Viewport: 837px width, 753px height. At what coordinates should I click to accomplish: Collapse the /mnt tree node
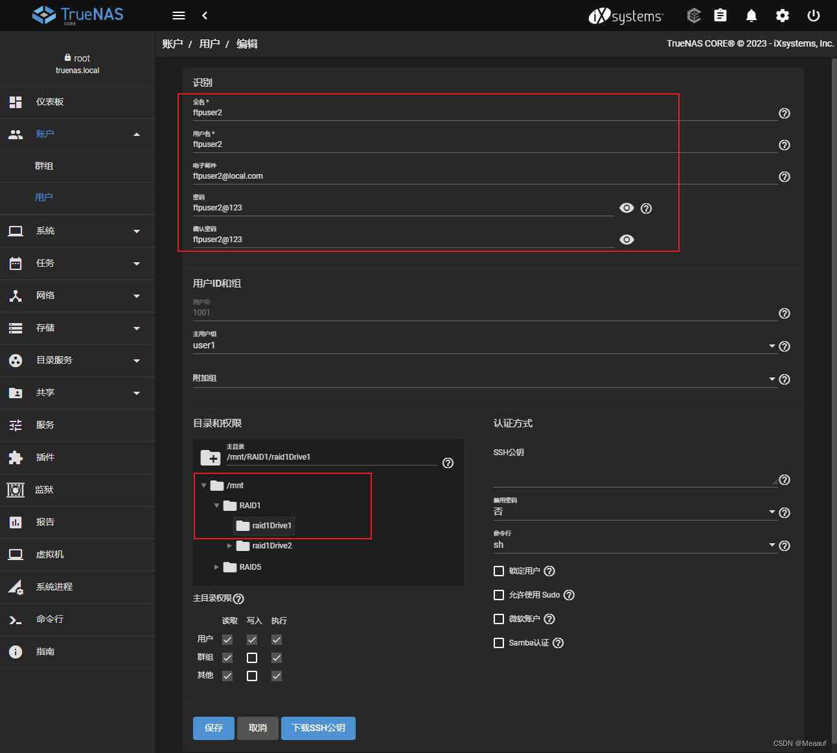[203, 486]
